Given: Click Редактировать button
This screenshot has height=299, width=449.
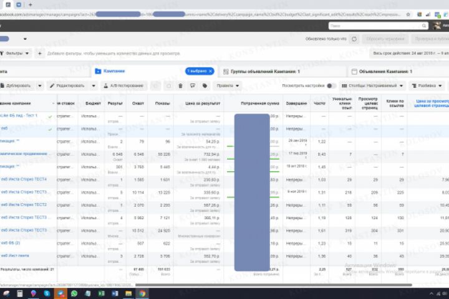Looking at the screenshot, I should [x=67, y=85].
